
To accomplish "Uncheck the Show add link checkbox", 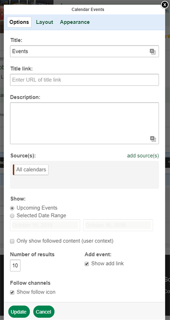I will [87, 264].
